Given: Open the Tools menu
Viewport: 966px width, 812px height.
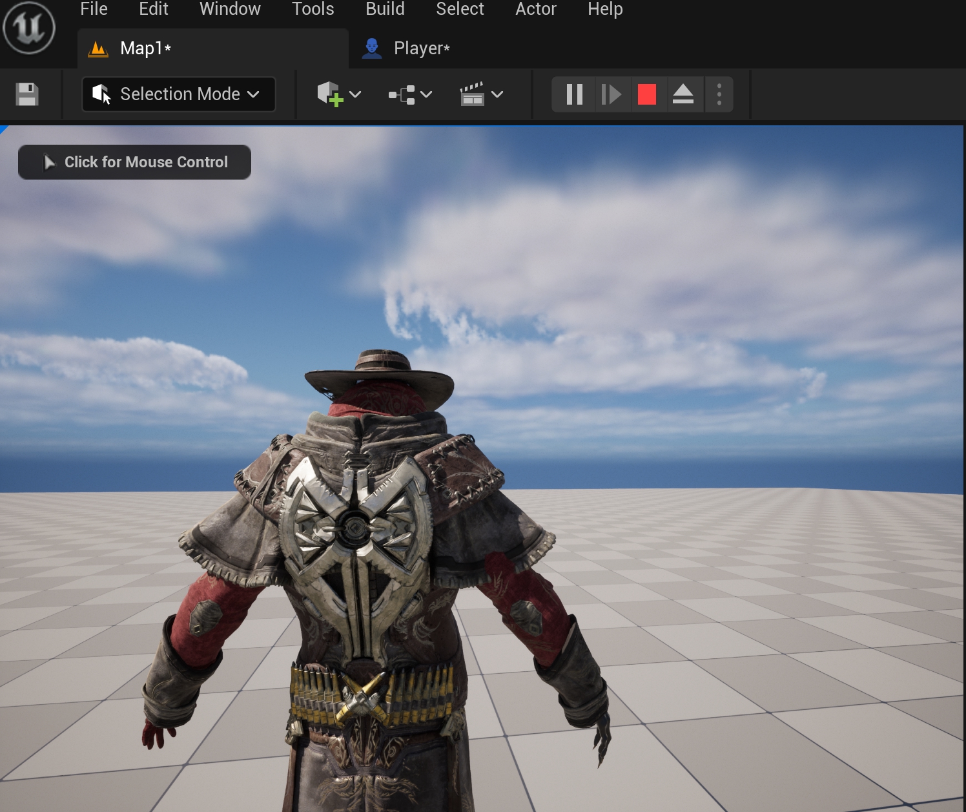Looking at the screenshot, I should (x=313, y=9).
